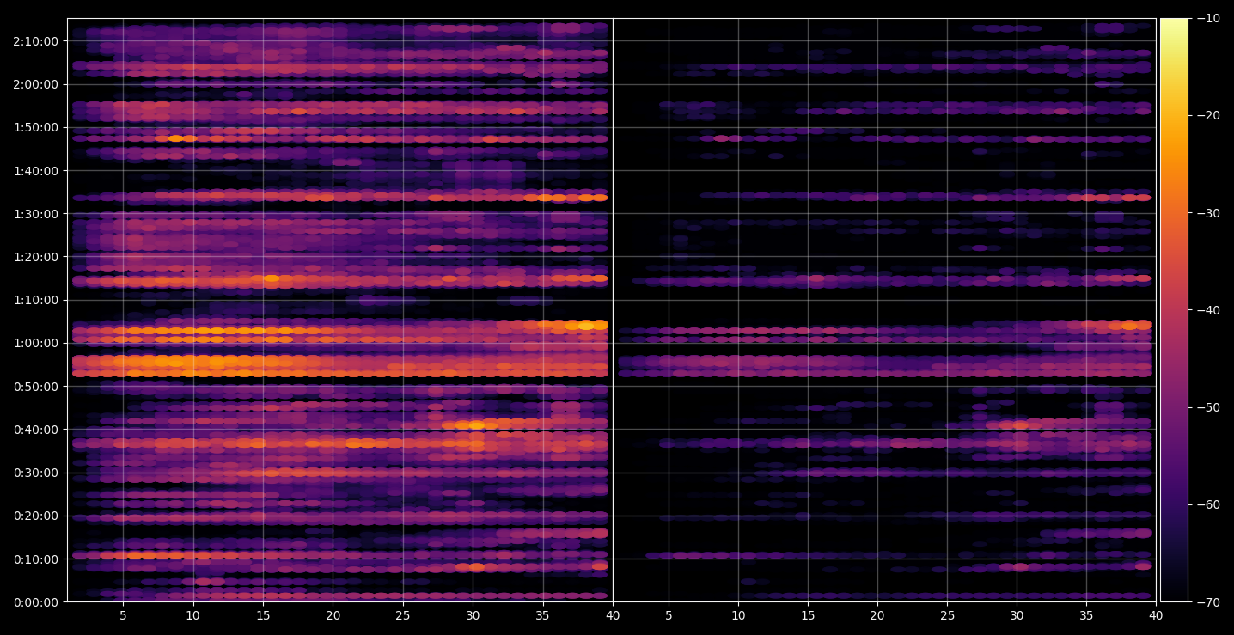Click the −50 colorbar value
The height and width of the screenshot is (635, 1234).
[1207, 407]
